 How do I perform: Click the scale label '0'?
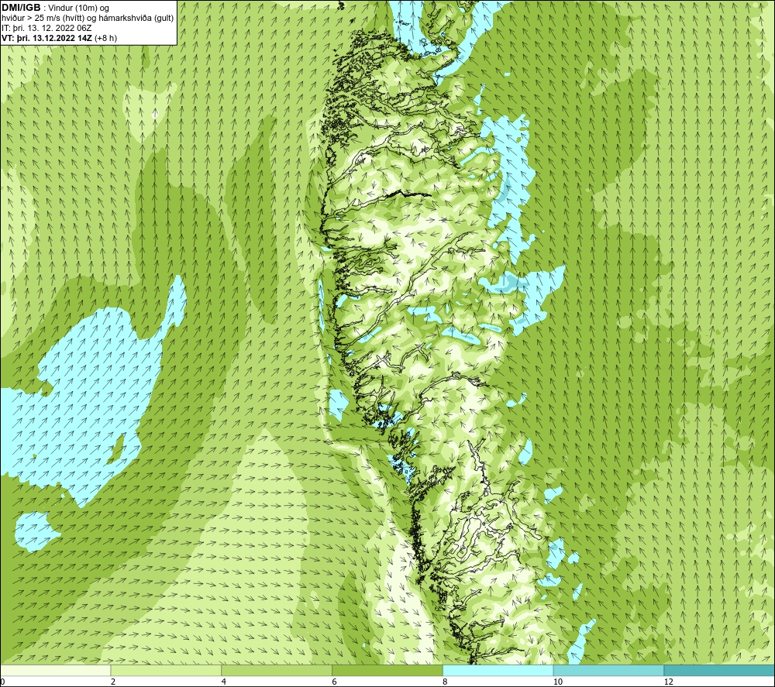(3, 682)
